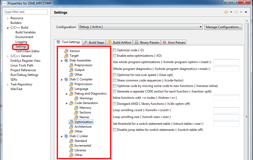Screen dimensions: 253x160
Task: Check Share common code sequences option
Action: coord(115,80)
